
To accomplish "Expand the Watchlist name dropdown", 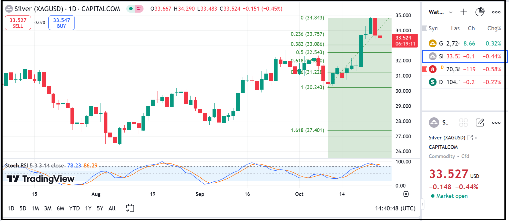I will click(x=451, y=12).
